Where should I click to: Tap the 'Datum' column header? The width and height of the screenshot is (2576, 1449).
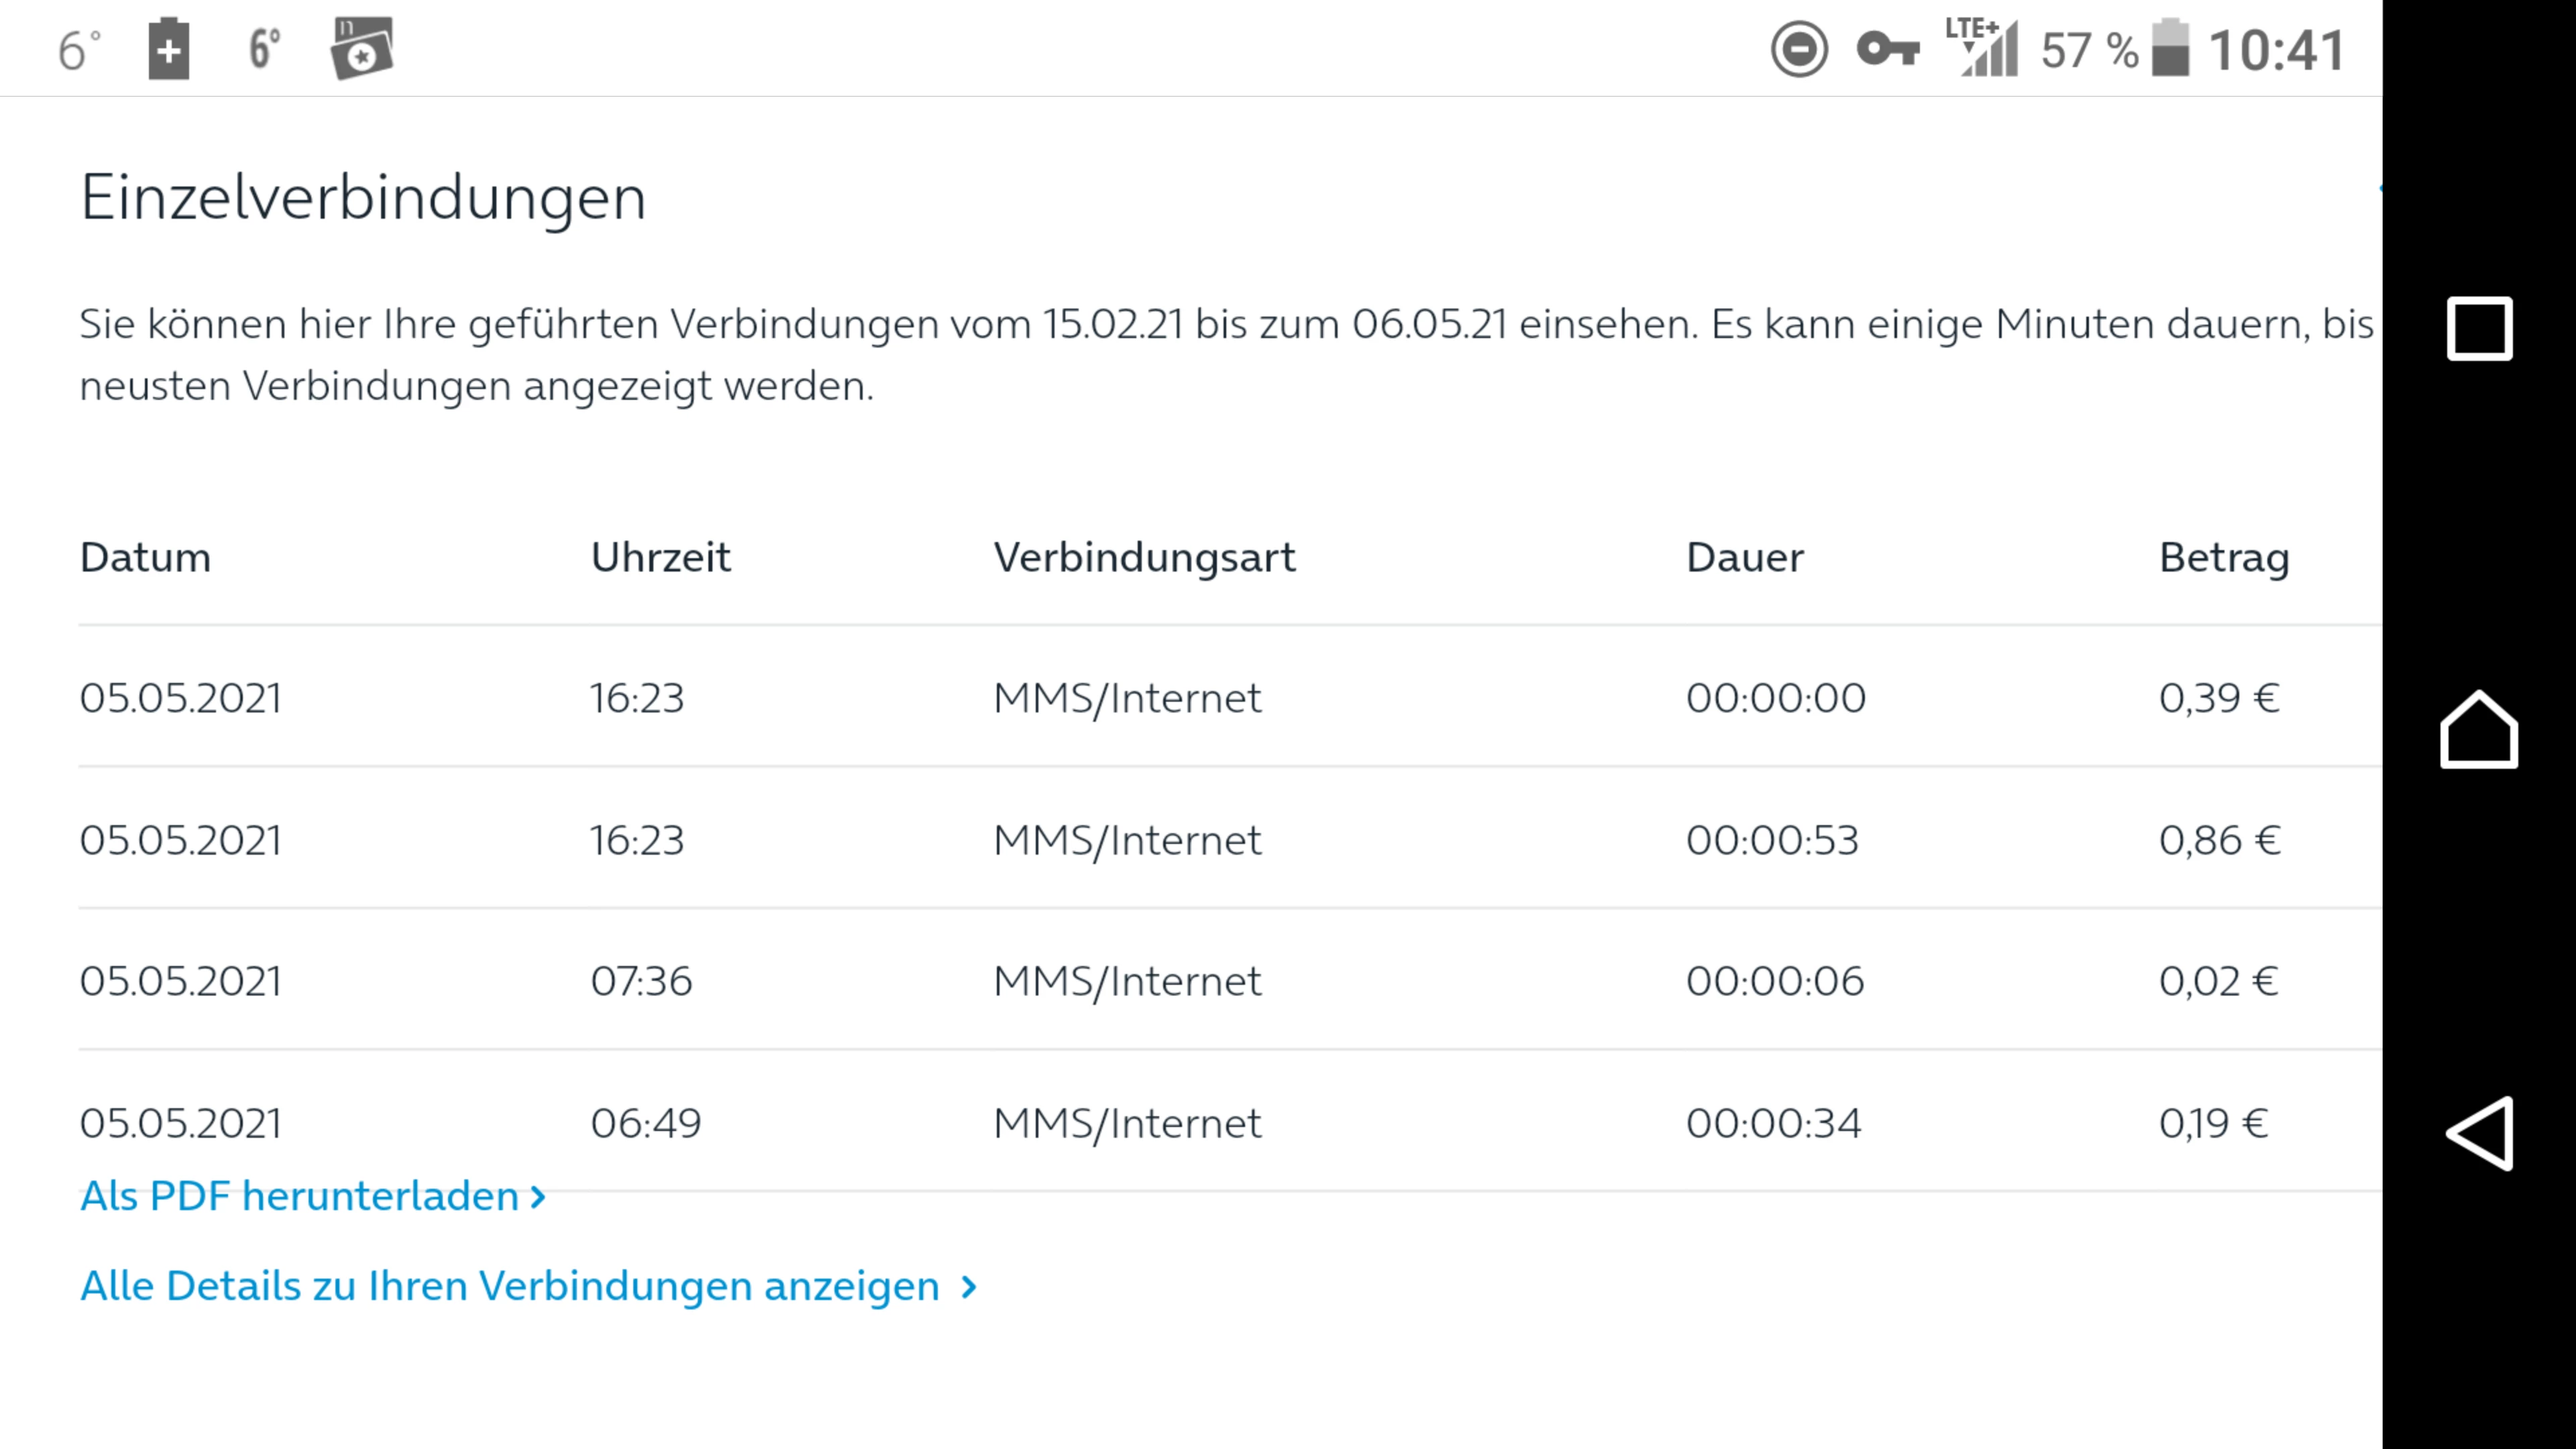146,557
